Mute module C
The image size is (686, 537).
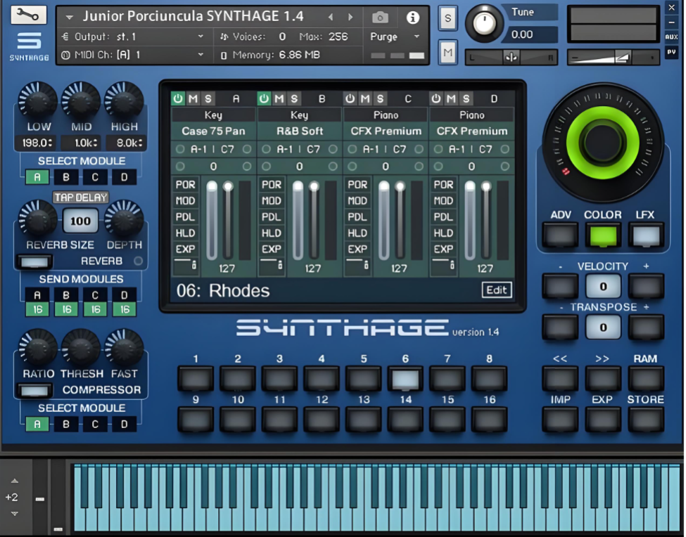pos(365,98)
